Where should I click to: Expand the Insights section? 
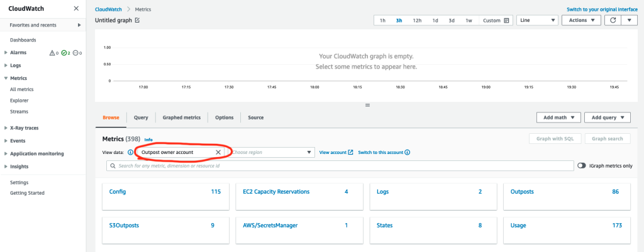tap(6, 167)
